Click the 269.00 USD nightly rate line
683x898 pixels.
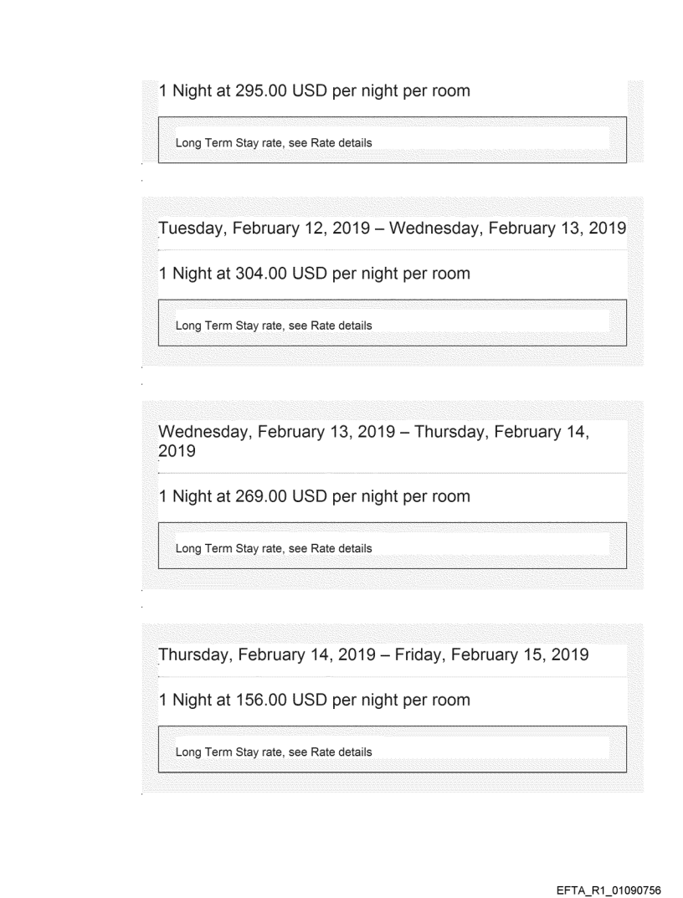(x=314, y=496)
